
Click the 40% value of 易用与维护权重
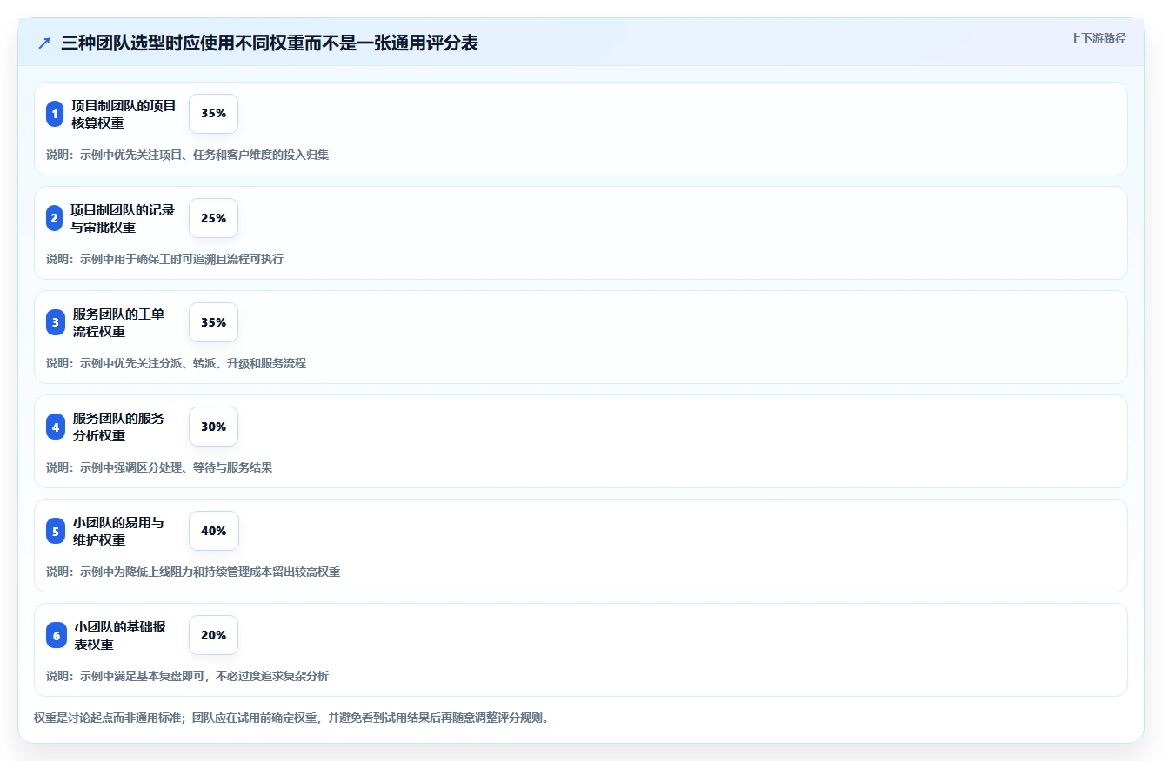pos(213,531)
